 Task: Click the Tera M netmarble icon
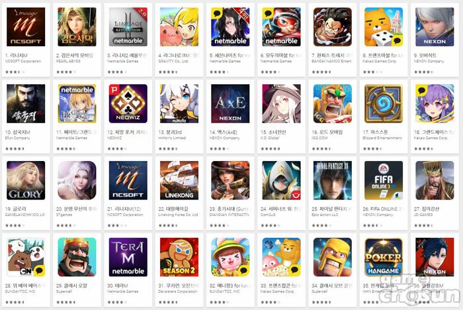[128, 257]
